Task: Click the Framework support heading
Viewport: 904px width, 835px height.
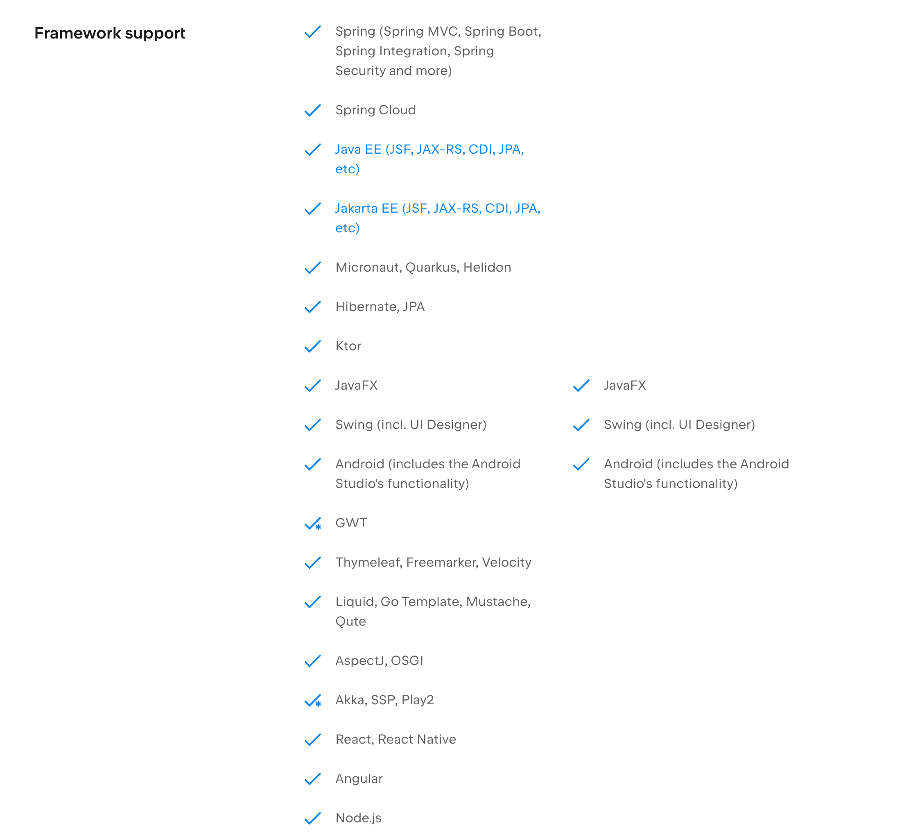Action: pos(110,34)
